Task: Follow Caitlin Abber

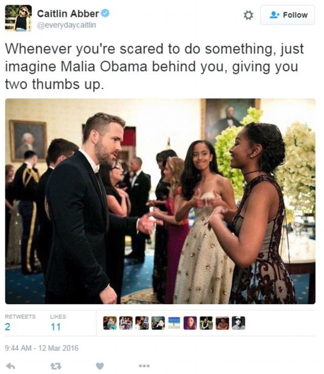Action: point(287,15)
